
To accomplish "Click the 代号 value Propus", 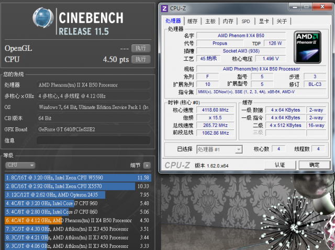I will [220, 44].
